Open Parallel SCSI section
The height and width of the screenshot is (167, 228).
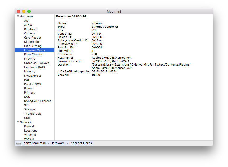point(33,84)
